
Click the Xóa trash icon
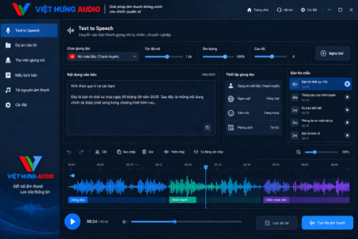pos(144,152)
